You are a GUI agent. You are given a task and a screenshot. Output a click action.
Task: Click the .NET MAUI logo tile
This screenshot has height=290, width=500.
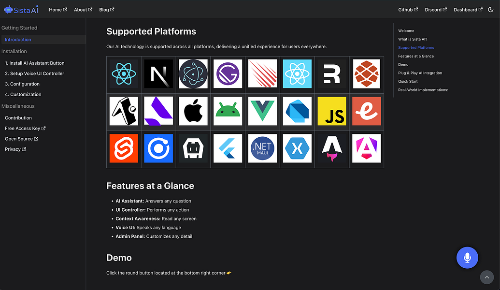pos(262,148)
